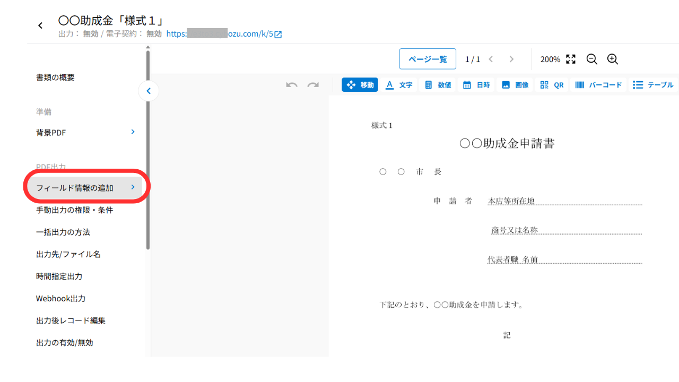Select the 数値 (number) field tool
The height and width of the screenshot is (382, 679).
[x=438, y=84]
